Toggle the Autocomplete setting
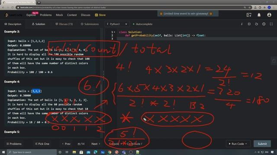 click(142, 24)
